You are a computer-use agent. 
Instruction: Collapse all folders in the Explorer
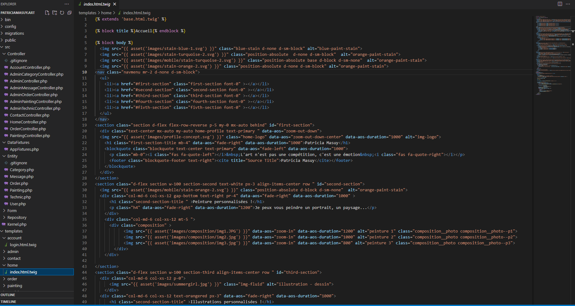[x=69, y=13]
